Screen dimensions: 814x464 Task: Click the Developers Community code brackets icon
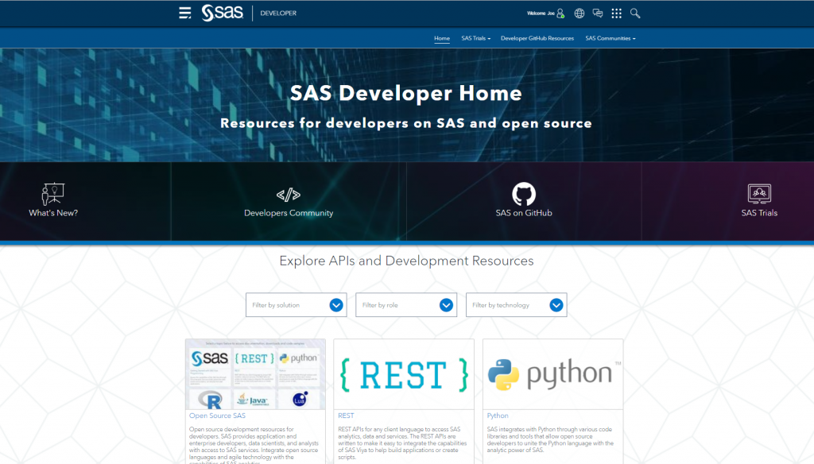288,195
